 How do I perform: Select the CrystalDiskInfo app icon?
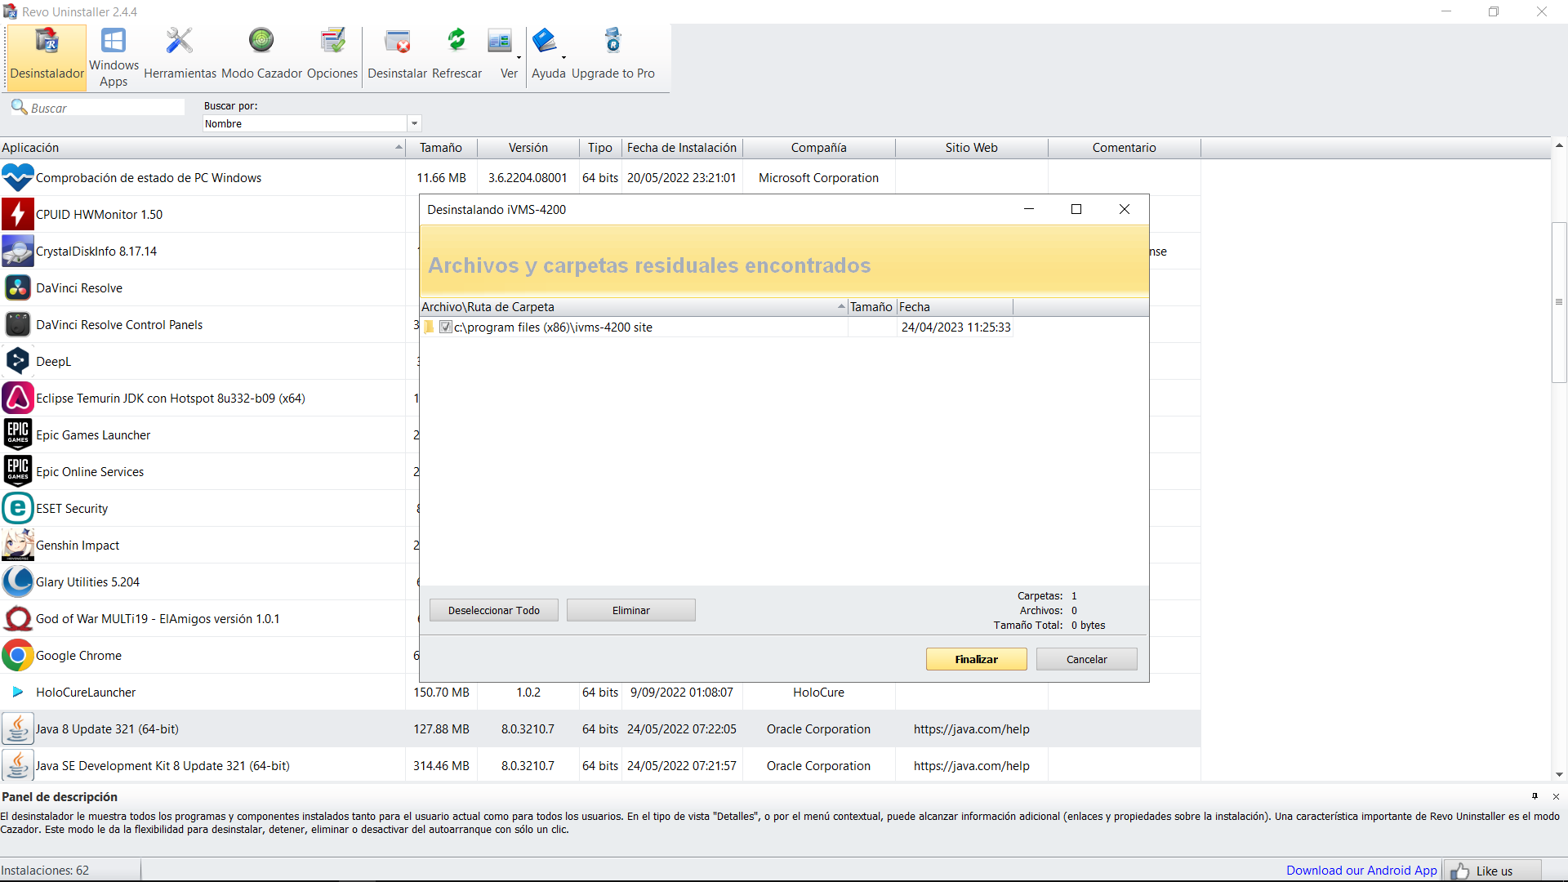(18, 251)
